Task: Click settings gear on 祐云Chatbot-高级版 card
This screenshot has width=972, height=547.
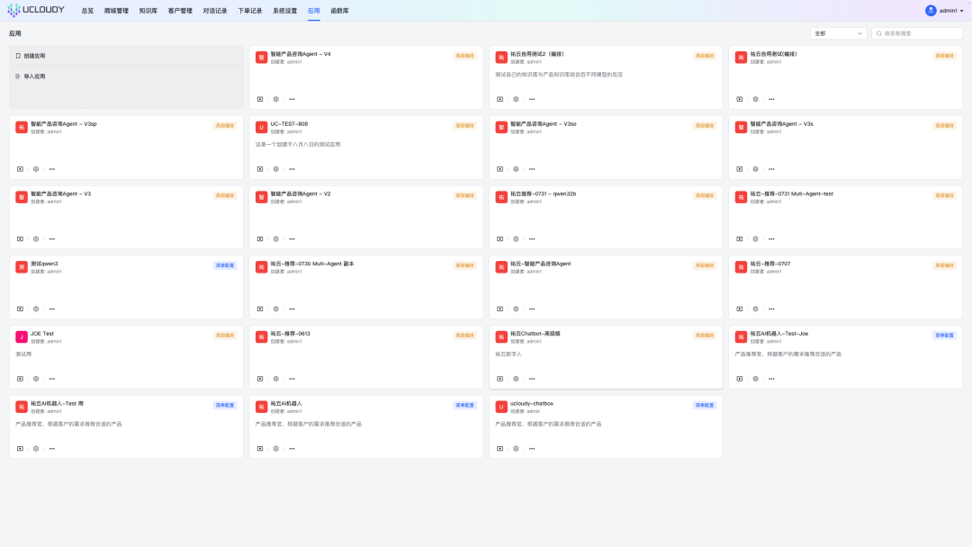Action: pos(516,378)
